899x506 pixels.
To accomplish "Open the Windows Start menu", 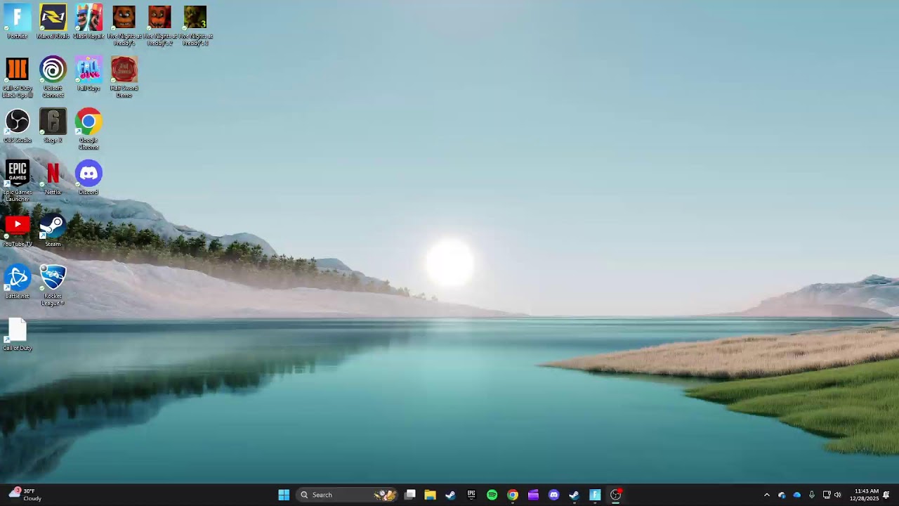I will 284,495.
